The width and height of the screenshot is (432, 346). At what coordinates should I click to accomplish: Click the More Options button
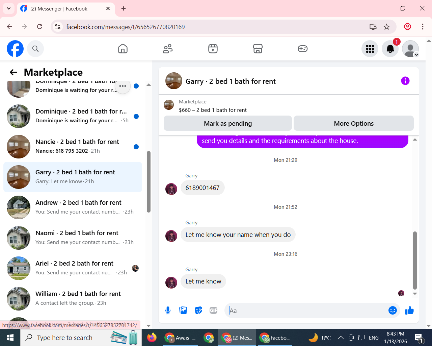coord(354,123)
